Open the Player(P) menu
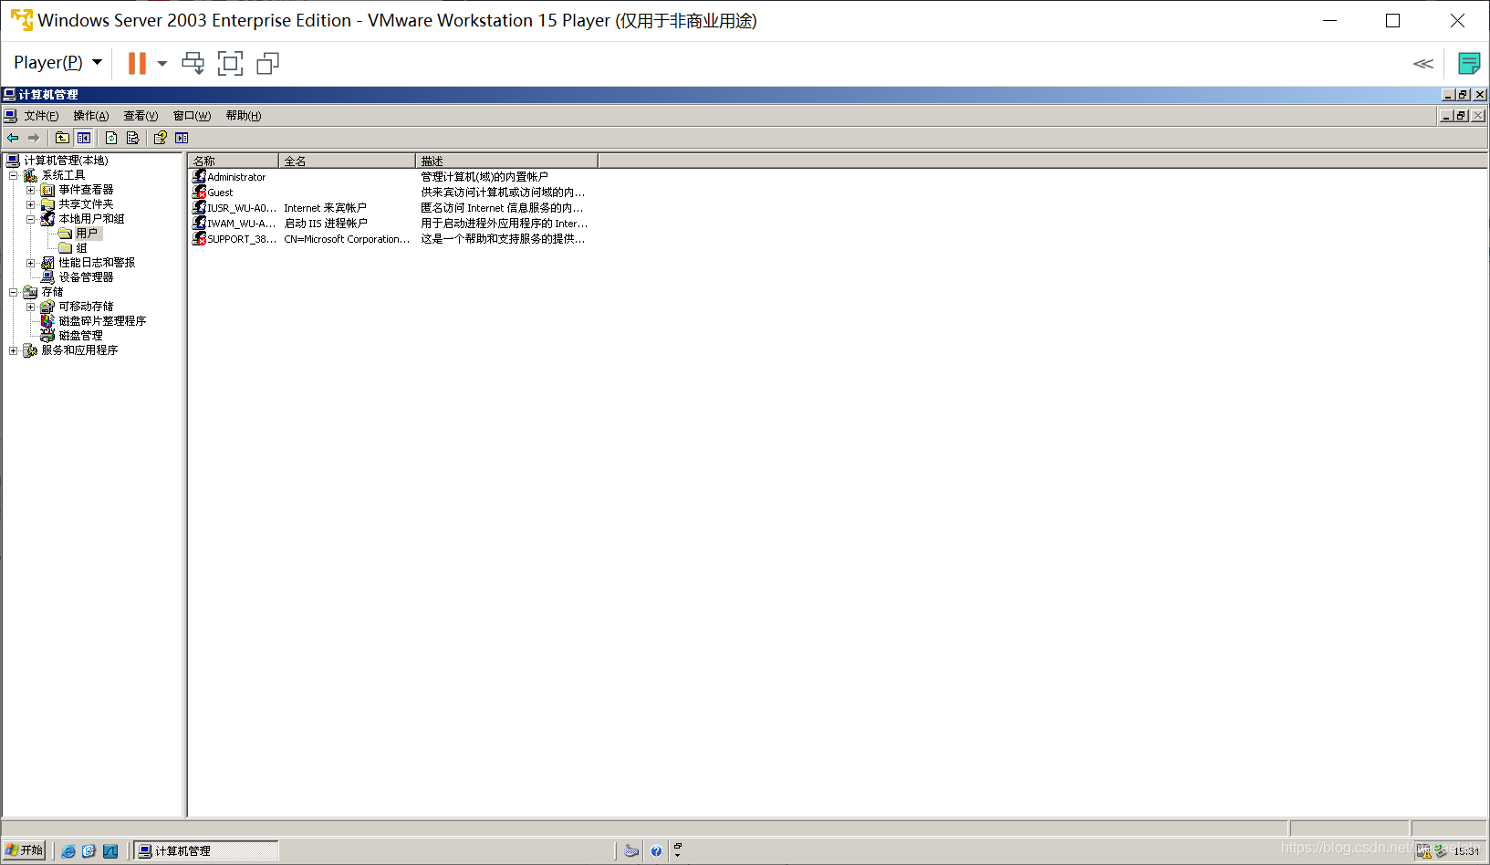This screenshot has height=865, width=1490. [x=57, y=62]
